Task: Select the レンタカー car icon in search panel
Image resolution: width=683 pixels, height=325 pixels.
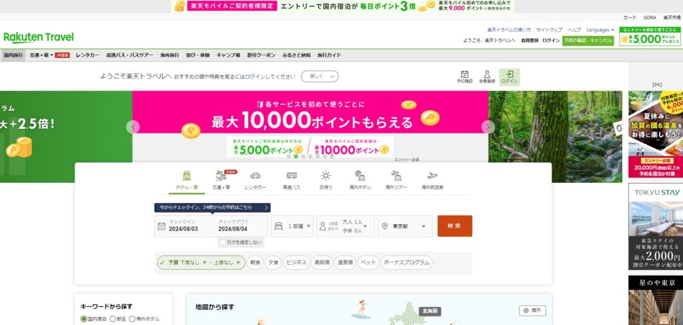Action: click(255, 176)
